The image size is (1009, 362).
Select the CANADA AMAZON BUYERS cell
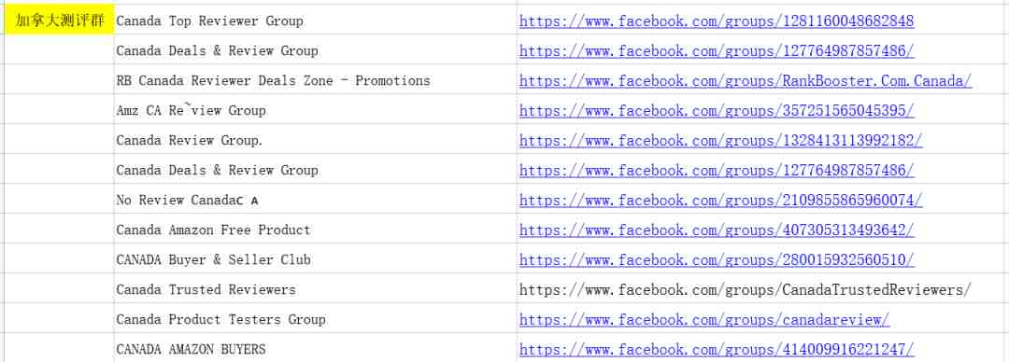click(x=316, y=348)
